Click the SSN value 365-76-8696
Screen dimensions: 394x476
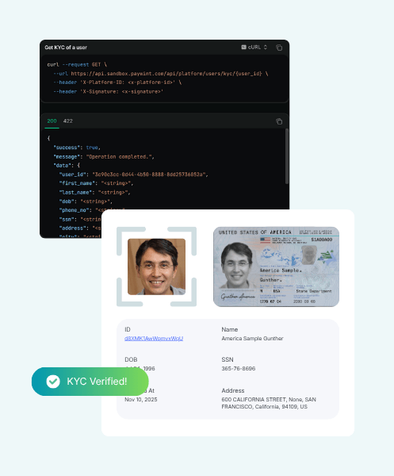tap(239, 369)
